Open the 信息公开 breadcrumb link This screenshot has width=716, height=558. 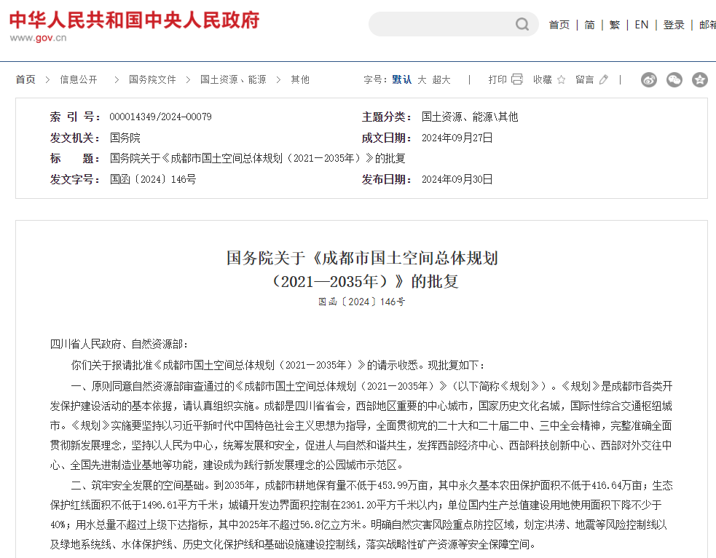tap(79, 80)
